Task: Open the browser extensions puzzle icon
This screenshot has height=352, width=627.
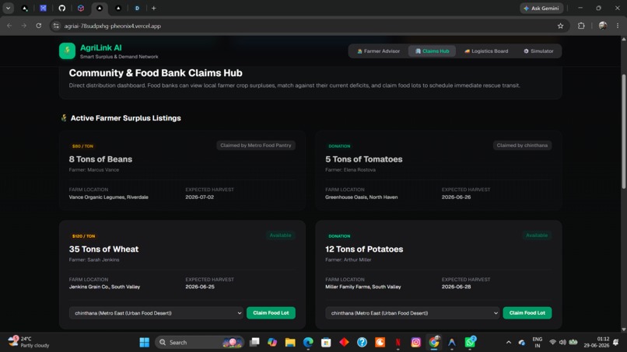Action: (581, 26)
